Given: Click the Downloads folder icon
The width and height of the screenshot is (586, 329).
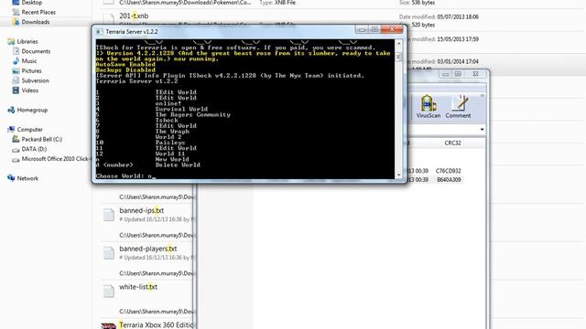Looking at the screenshot, I should [16, 22].
